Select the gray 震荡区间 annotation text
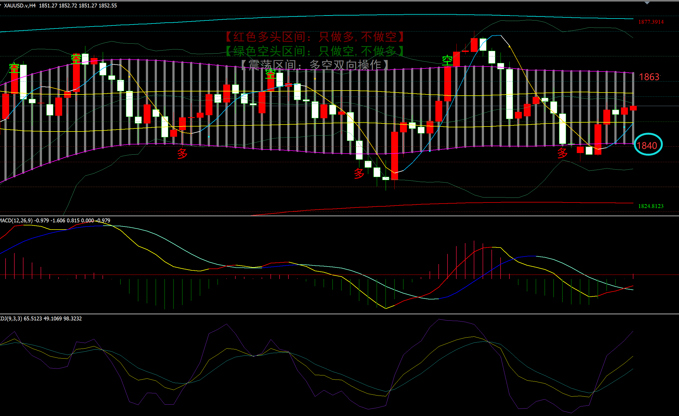679x416 pixels. pos(315,65)
